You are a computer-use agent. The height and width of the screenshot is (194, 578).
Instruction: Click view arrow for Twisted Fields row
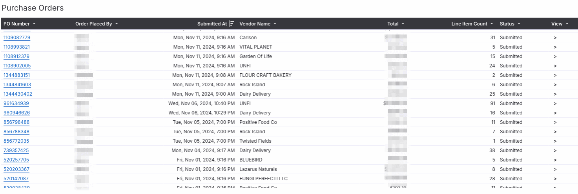(x=555, y=141)
